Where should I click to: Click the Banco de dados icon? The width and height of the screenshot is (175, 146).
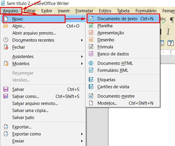91,54
